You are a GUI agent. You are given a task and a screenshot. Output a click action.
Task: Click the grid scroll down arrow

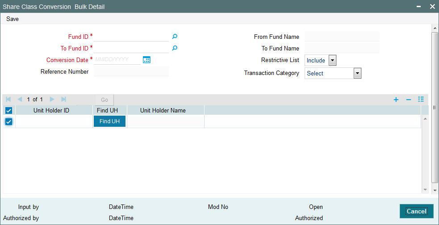425,189
